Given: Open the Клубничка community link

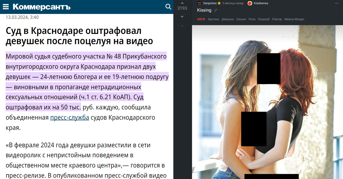Looking at the screenshot, I should (x=261, y=3).
